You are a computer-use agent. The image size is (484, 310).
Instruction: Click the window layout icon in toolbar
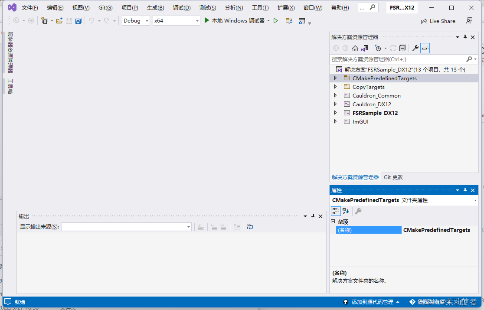click(x=302, y=21)
